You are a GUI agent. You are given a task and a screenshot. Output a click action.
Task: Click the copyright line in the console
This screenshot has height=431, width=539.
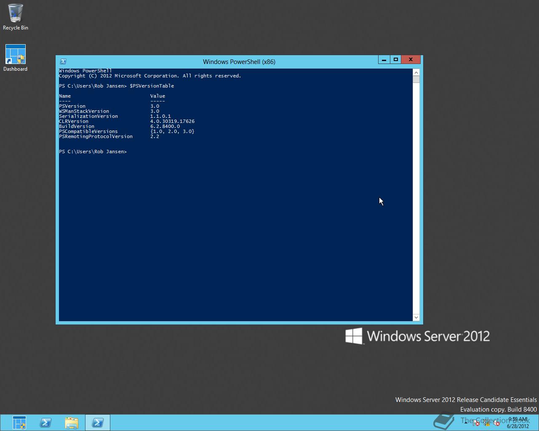(x=150, y=76)
